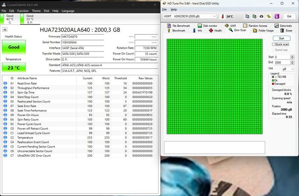Click the Rotation Rate value 7200 RPM

pos(146,48)
